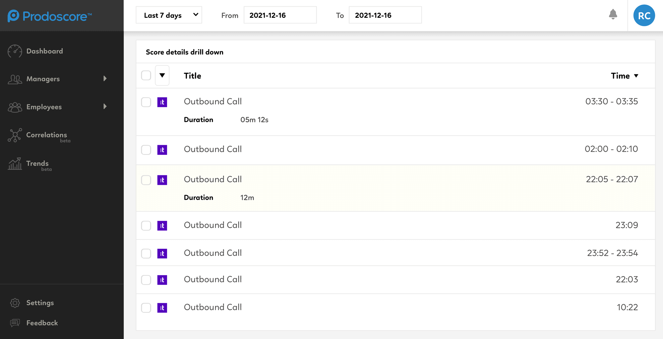The width and height of the screenshot is (663, 339).
Task: Click the Trends chart icon
Action: coord(15,164)
